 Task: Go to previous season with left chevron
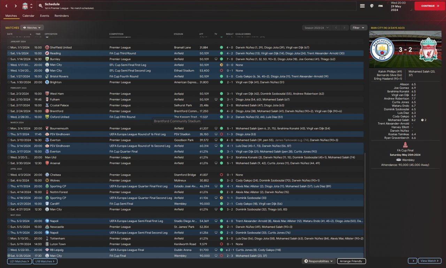click(x=336, y=28)
